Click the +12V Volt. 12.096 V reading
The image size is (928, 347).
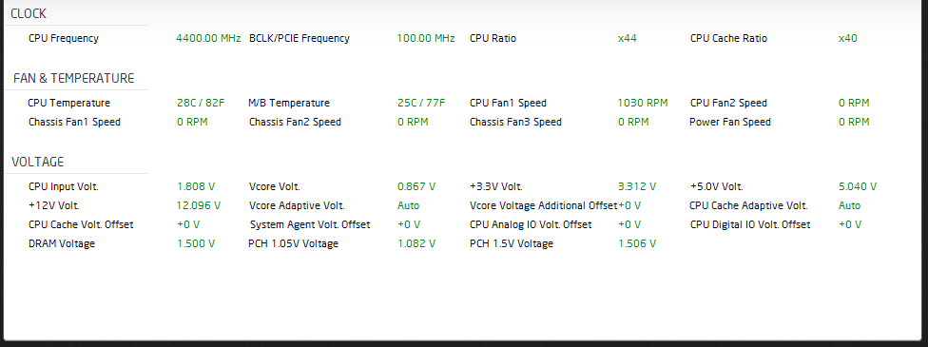(x=199, y=205)
